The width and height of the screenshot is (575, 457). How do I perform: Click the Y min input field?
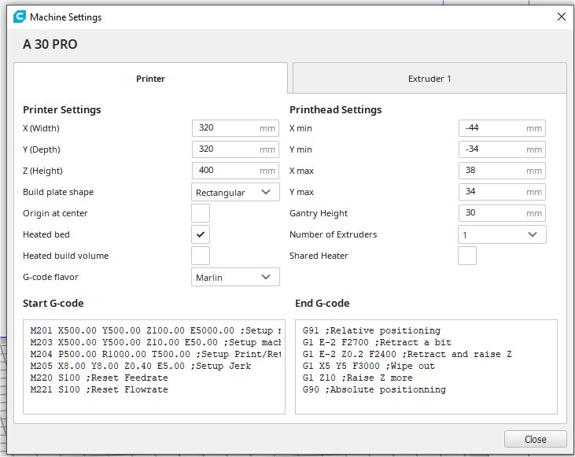[x=502, y=149]
